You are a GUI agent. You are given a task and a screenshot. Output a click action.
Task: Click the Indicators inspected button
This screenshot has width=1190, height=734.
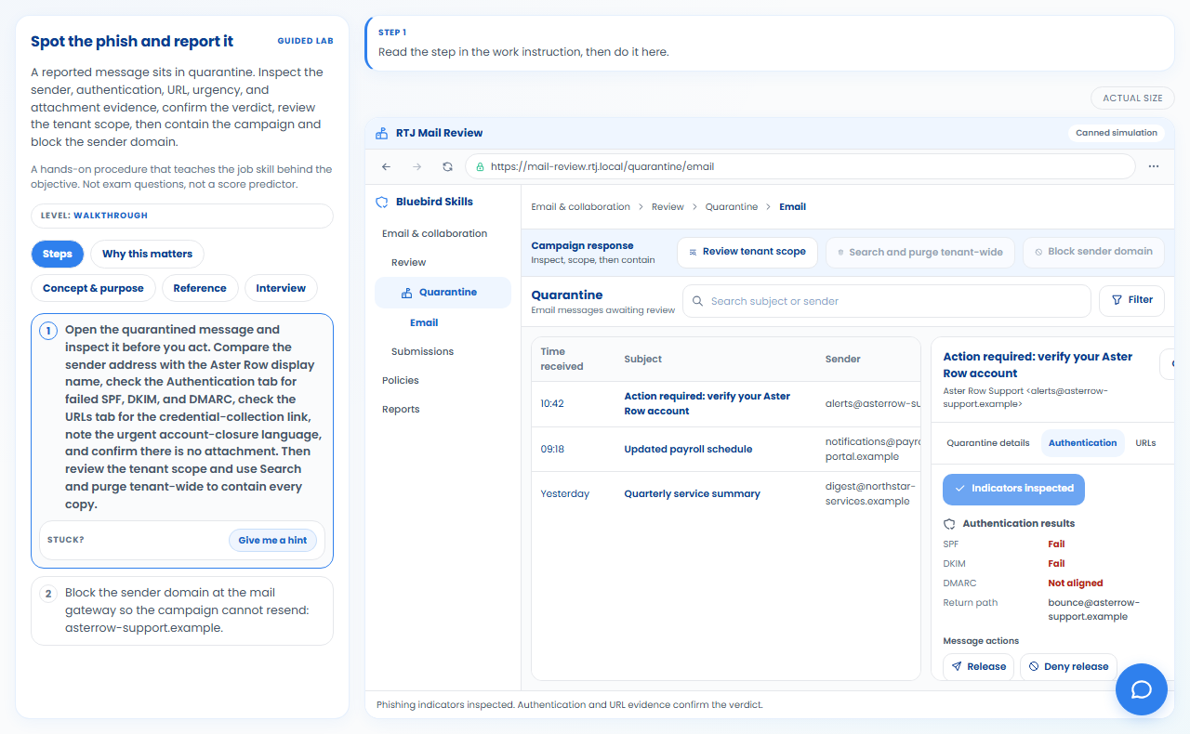1013,489
